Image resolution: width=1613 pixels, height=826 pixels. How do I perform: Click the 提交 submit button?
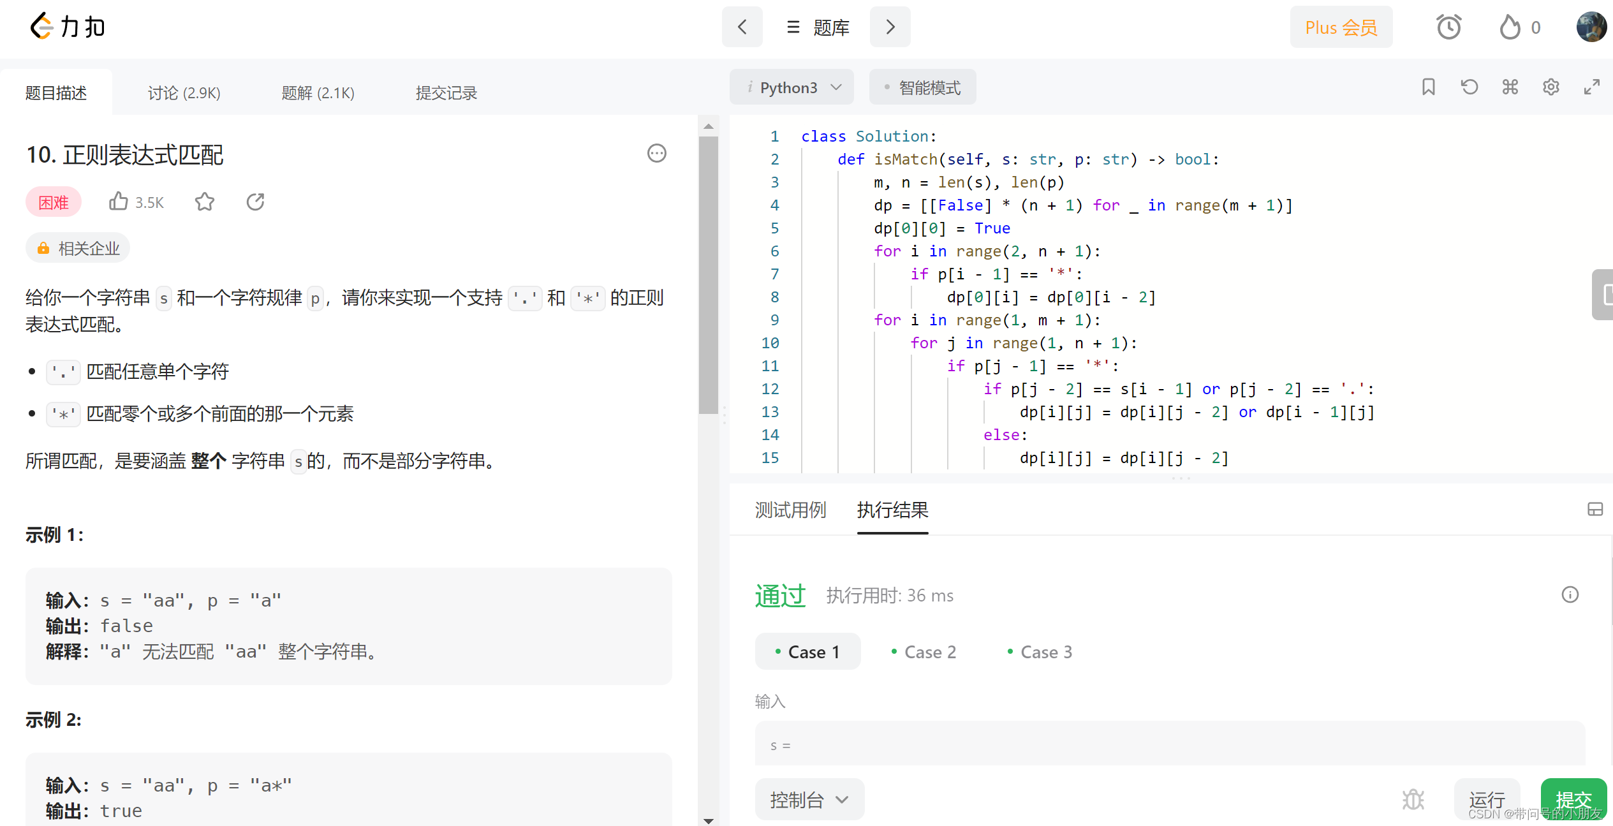pyautogui.click(x=1573, y=799)
